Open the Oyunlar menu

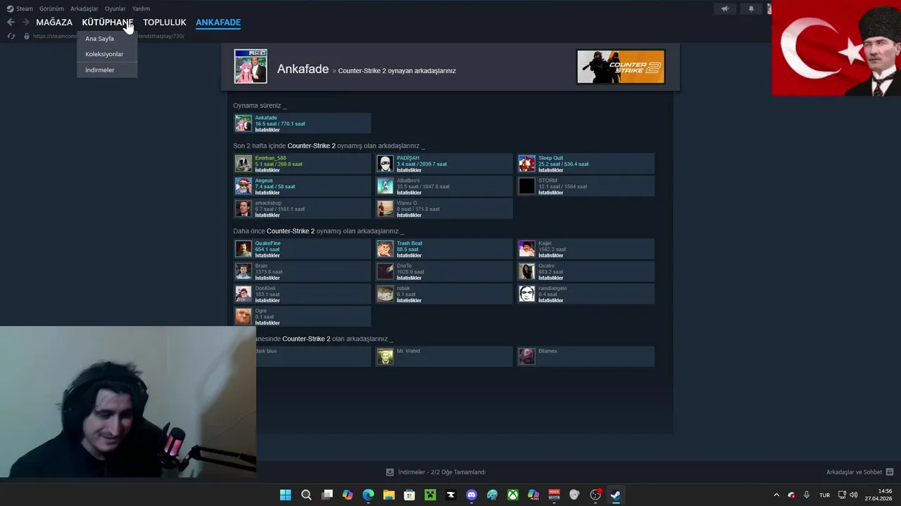pos(115,8)
